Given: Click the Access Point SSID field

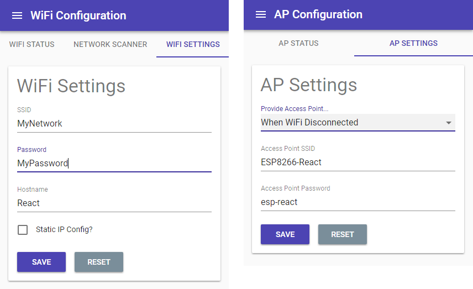Looking at the screenshot, I should tap(358, 162).
